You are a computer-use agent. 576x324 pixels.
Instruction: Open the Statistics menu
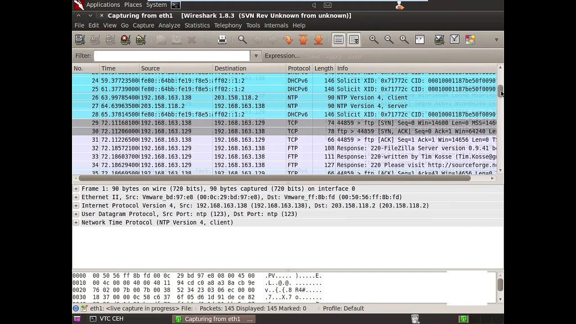coord(197,25)
